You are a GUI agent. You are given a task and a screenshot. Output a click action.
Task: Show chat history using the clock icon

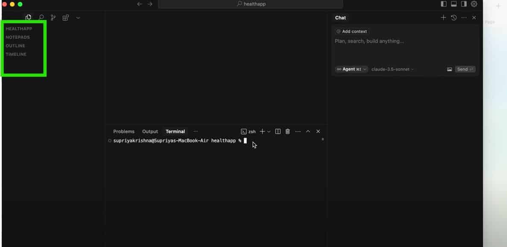(454, 17)
